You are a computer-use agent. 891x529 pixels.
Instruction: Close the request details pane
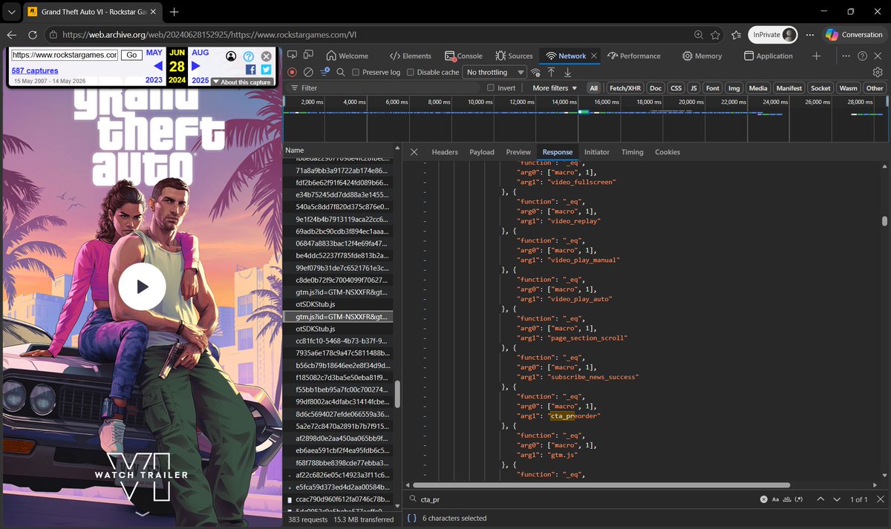[x=414, y=152]
